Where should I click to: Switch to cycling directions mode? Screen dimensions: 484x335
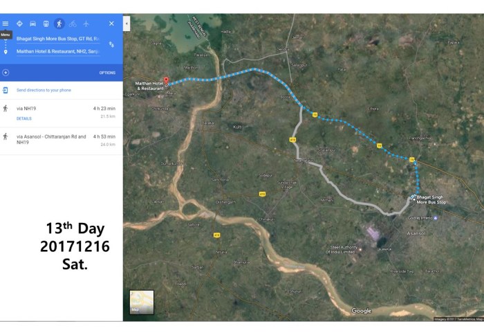point(72,24)
